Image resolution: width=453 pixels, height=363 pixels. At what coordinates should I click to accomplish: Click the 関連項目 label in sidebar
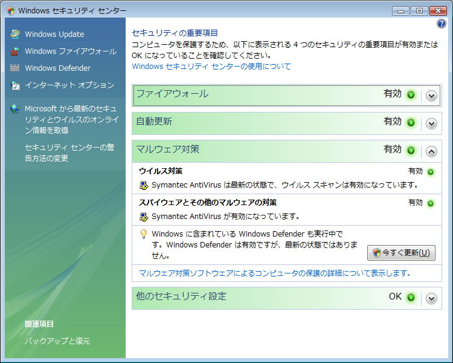(39, 324)
